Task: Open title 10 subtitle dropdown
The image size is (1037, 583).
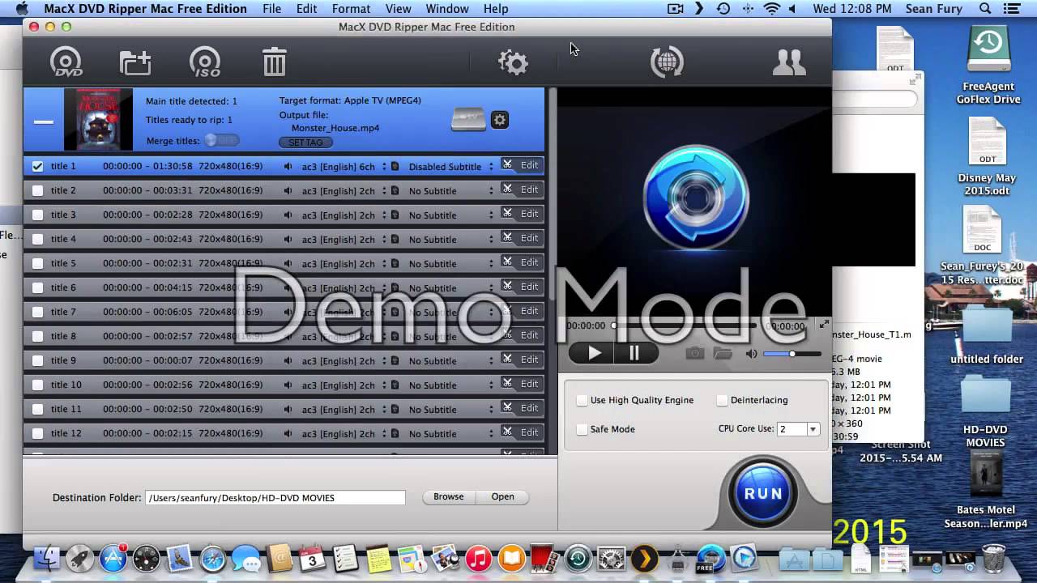Action: (x=450, y=385)
